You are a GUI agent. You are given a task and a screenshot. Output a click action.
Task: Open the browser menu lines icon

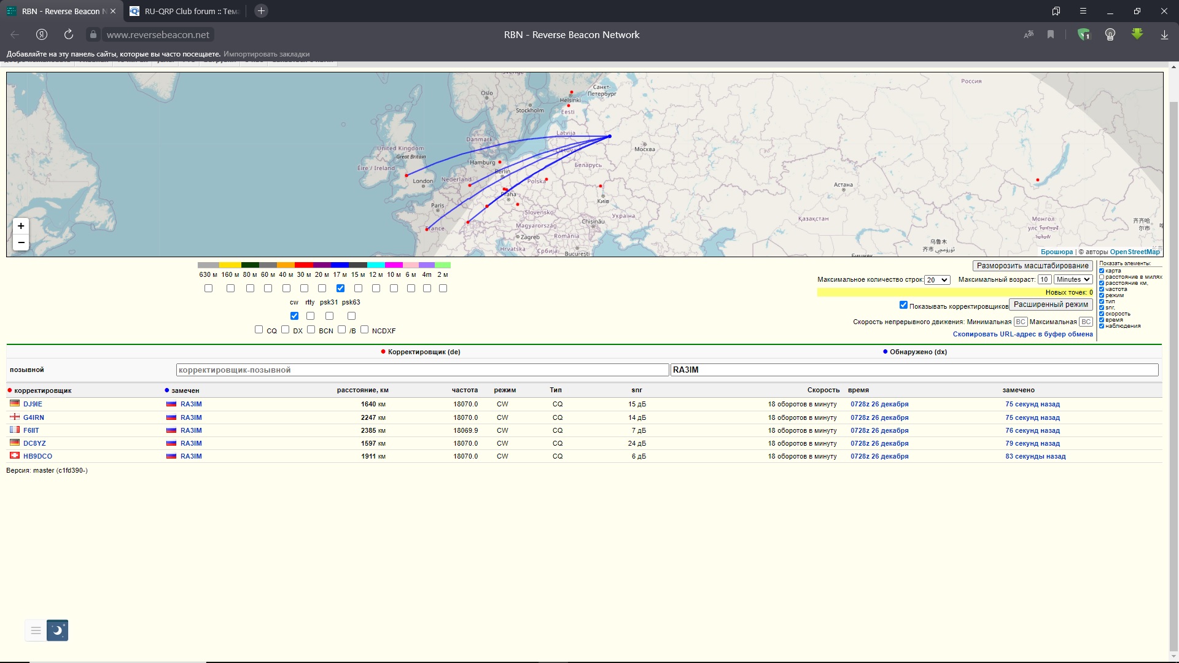pos(1083,11)
